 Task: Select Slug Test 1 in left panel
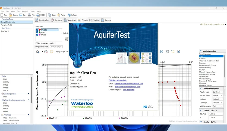5,31
